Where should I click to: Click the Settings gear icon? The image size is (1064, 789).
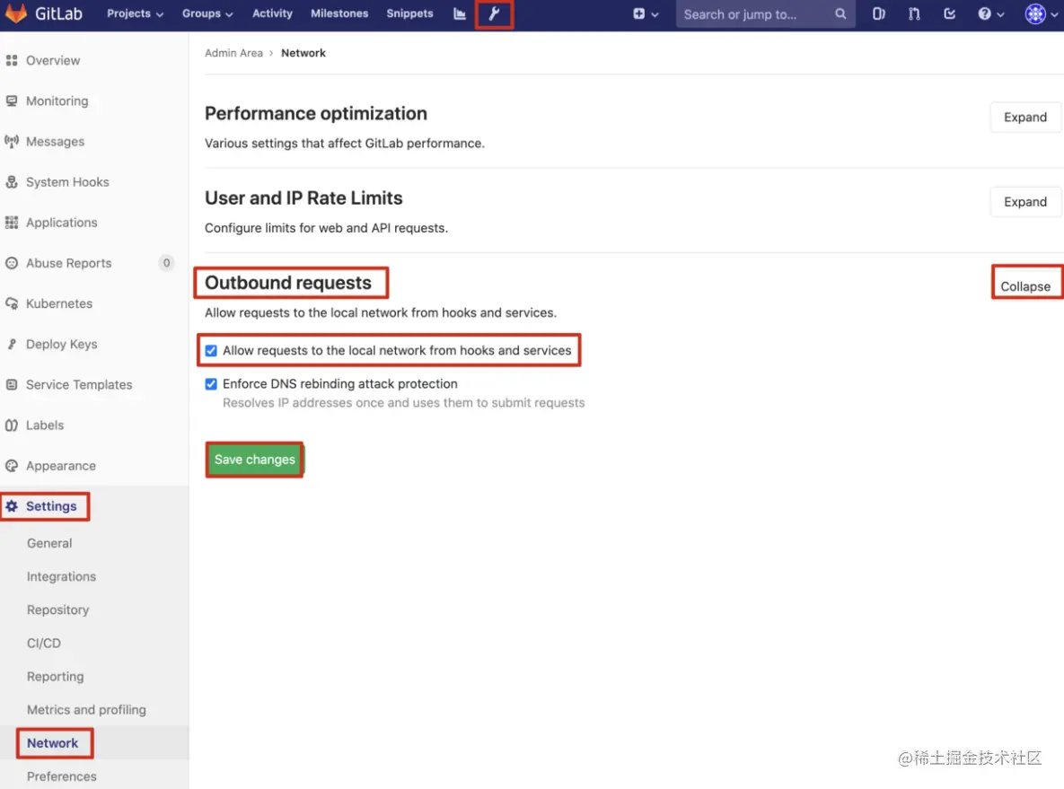pos(12,506)
